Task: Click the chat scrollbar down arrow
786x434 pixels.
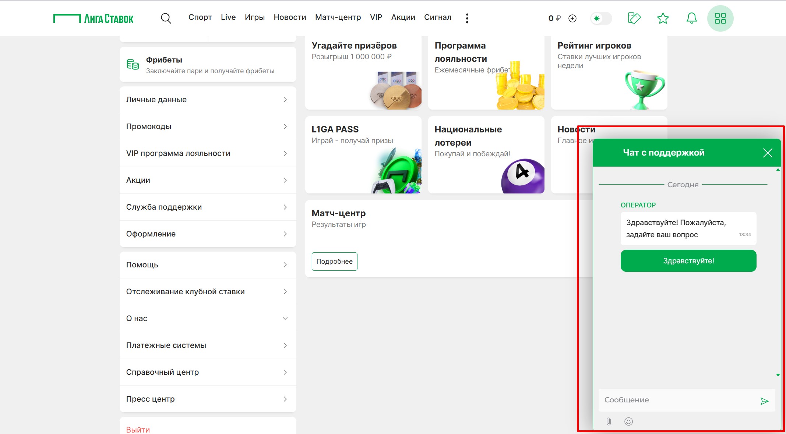Action: (778, 375)
